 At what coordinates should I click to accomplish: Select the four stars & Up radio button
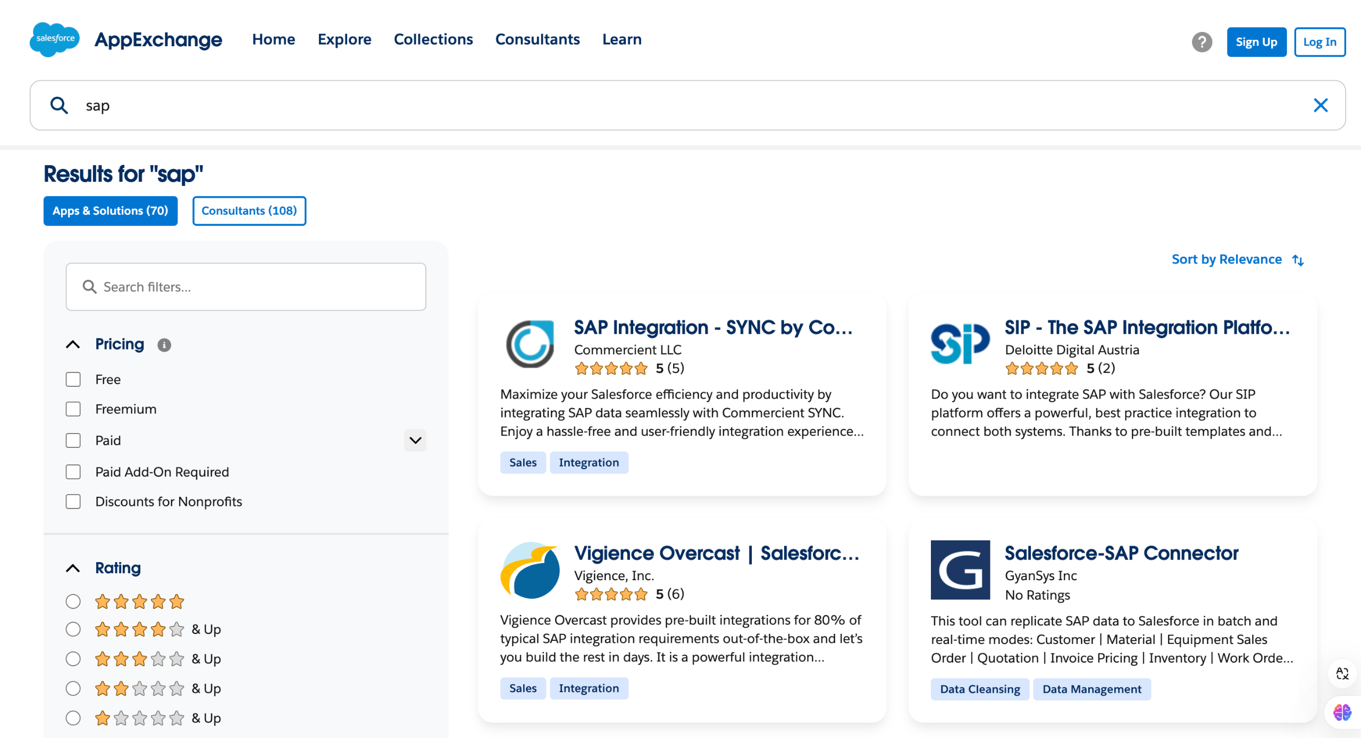pyautogui.click(x=73, y=629)
